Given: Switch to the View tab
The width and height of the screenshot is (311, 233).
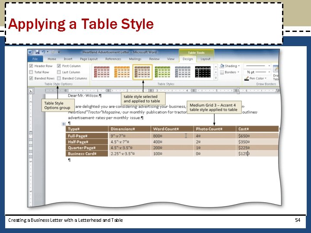Looking at the screenshot, I should (x=171, y=59).
